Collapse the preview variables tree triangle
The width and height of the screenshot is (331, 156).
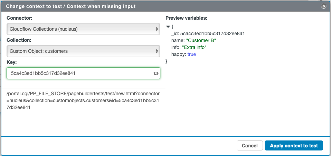click(168, 27)
